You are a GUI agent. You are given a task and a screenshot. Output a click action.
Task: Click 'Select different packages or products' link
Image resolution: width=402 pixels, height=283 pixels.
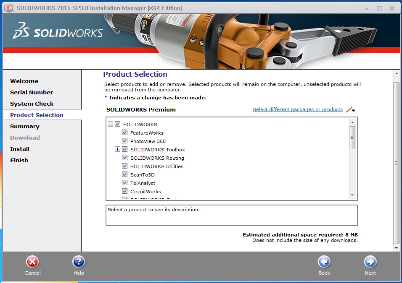click(298, 109)
